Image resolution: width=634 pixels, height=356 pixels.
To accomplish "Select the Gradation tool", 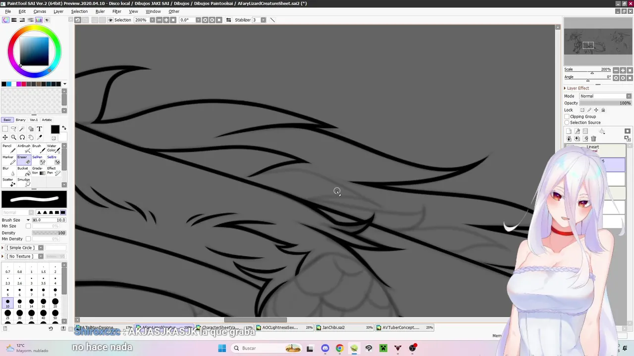I will point(38,171).
